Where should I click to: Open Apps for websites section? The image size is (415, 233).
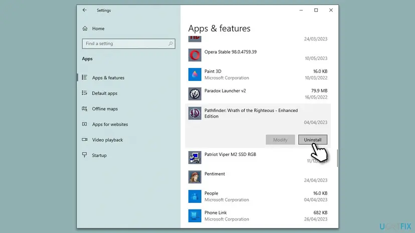(x=110, y=124)
